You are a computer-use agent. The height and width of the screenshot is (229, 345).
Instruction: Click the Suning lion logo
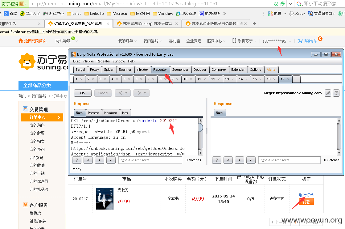[27, 61]
